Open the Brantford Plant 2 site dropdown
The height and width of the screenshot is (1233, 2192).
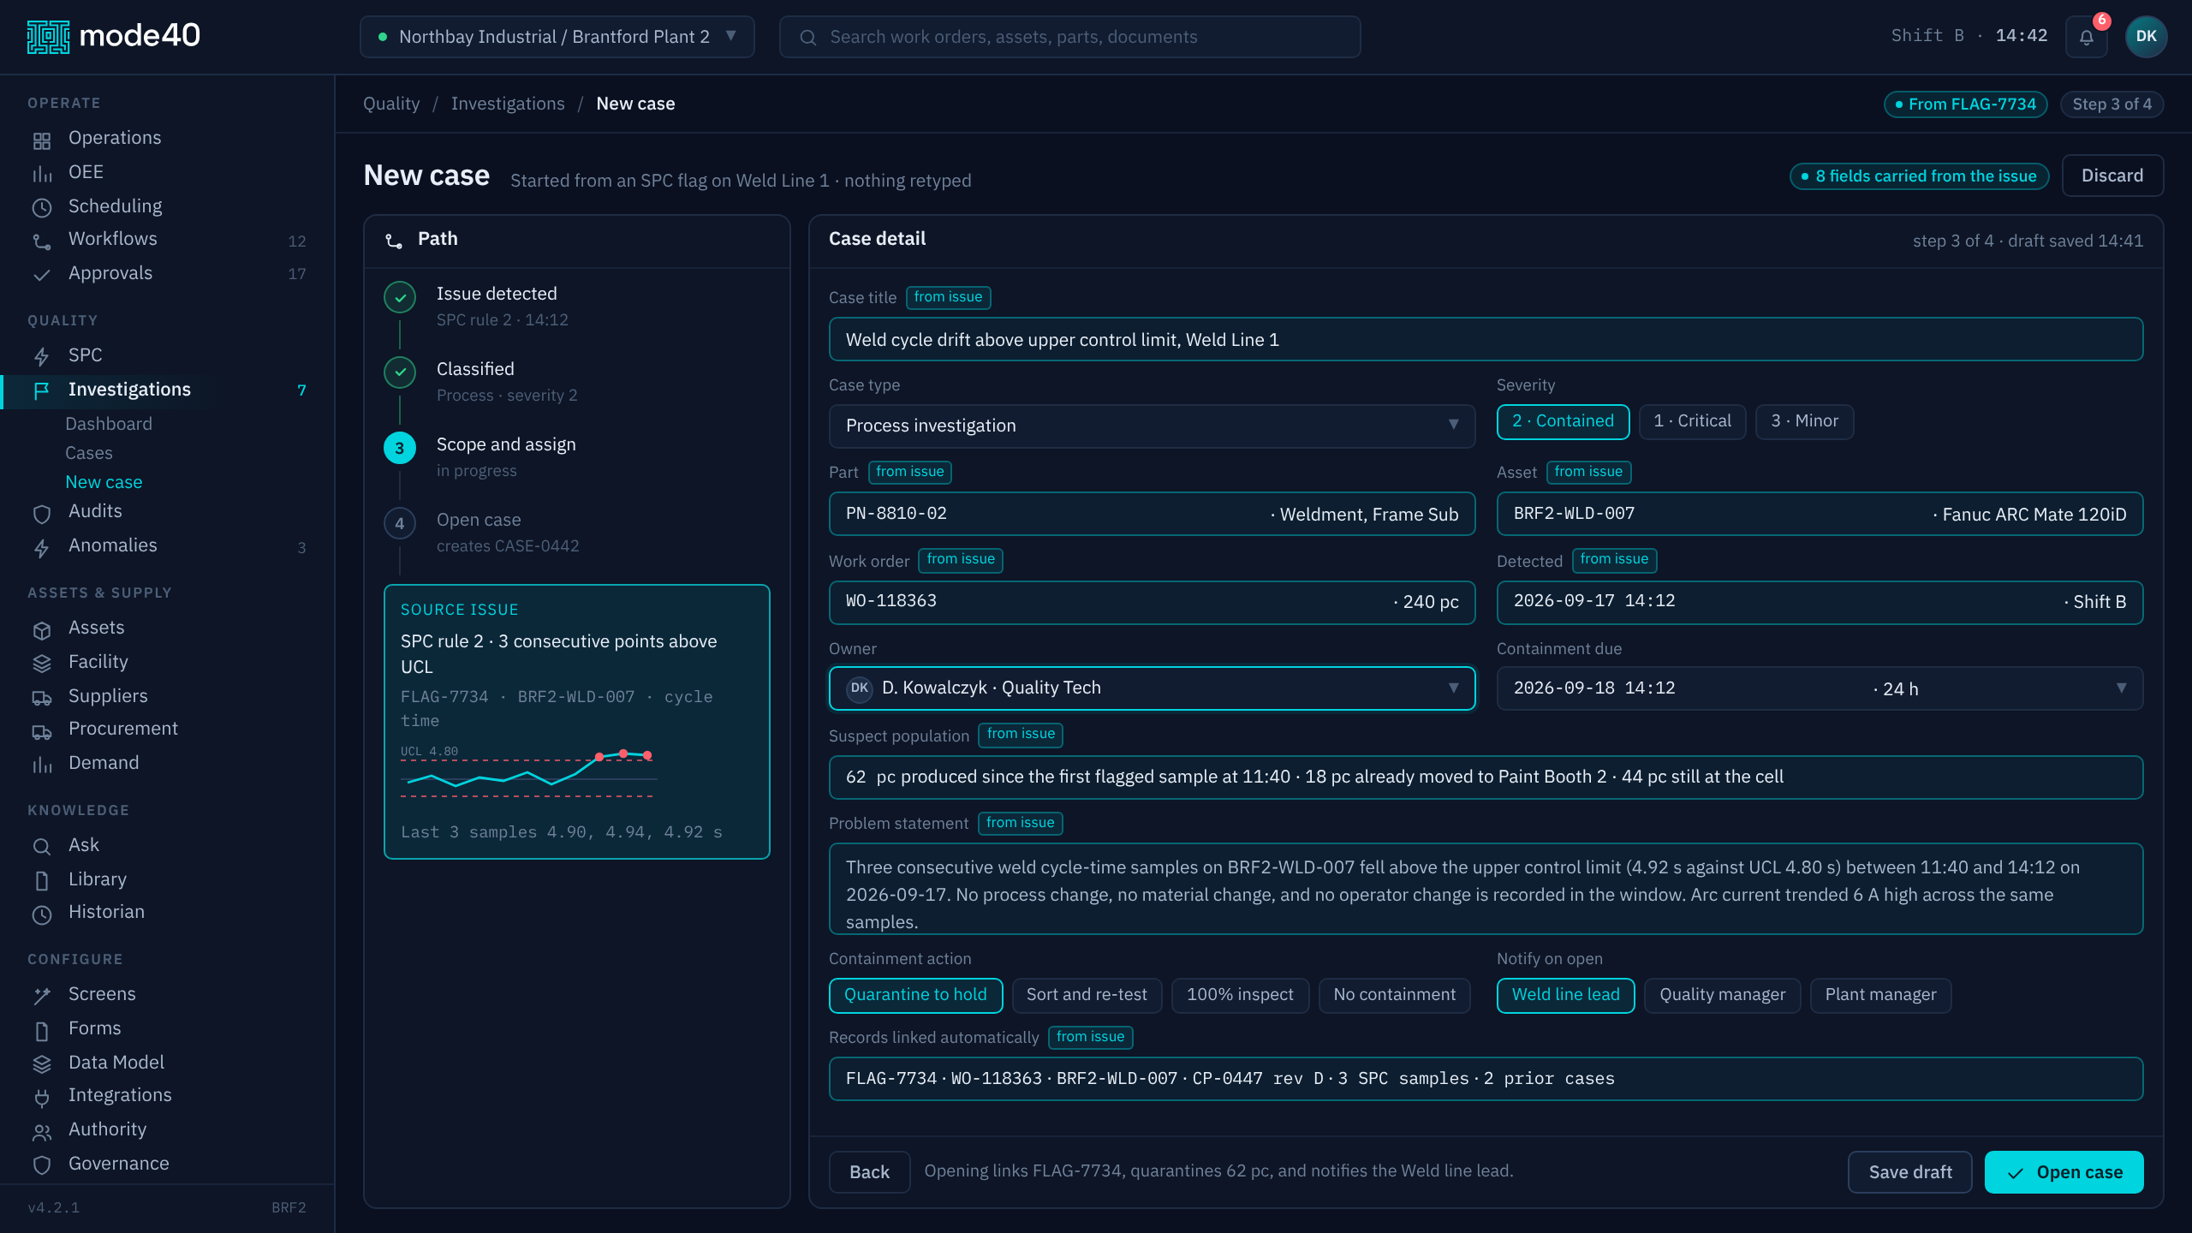557,37
